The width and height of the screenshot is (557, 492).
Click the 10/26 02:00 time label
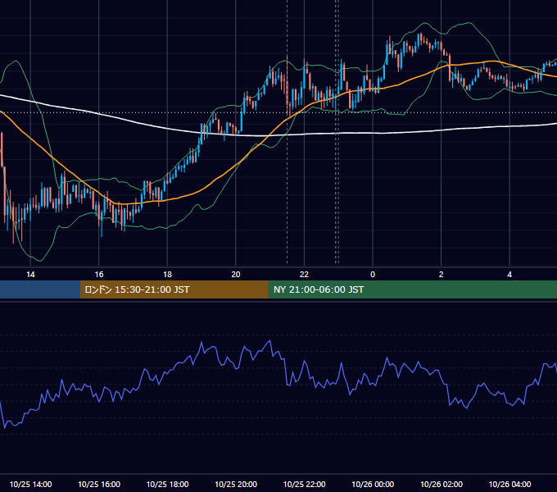point(442,484)
